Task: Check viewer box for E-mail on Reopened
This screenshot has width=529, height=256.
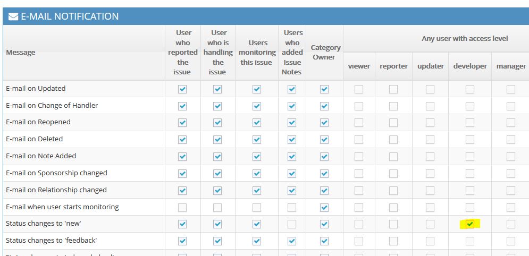Action: (x=359, y=123)
